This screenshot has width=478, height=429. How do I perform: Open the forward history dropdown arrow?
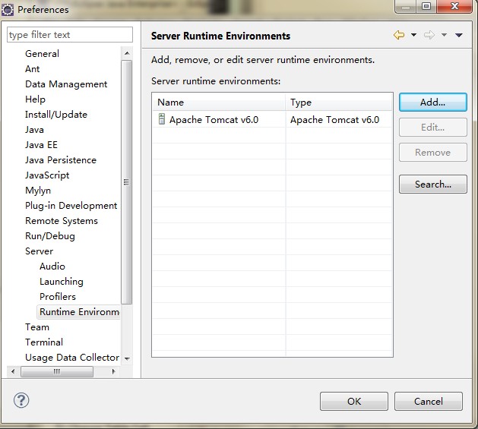[x=444, y=35]
